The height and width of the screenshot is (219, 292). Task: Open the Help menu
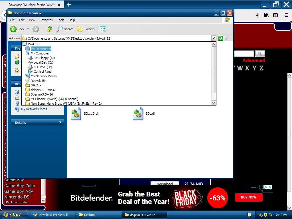72,20
